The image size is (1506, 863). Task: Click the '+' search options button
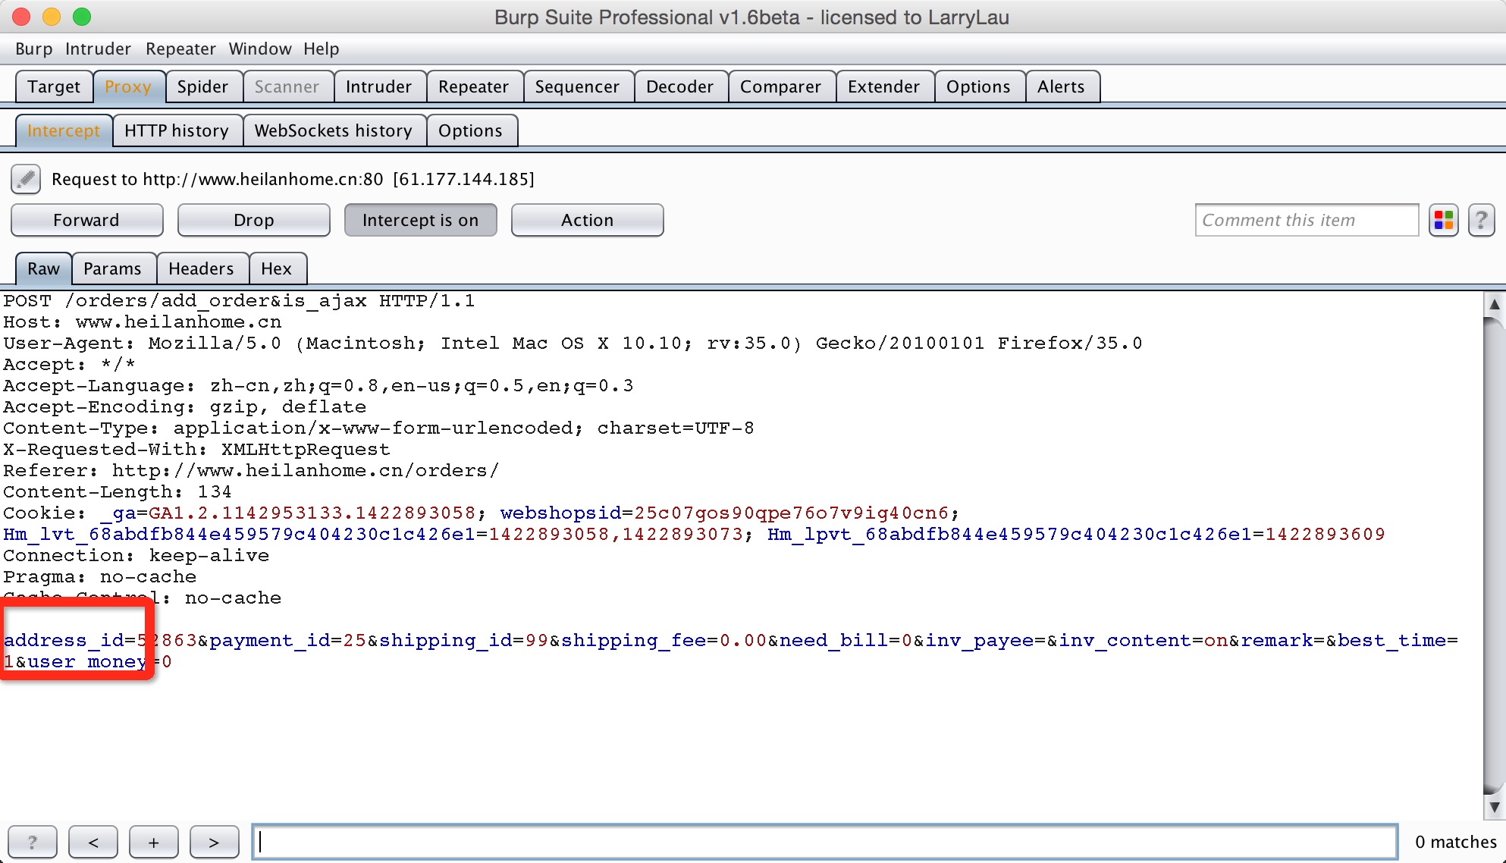point(154,842)
